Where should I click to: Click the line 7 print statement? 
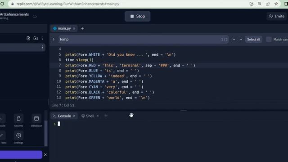click(x=130, y=65)
